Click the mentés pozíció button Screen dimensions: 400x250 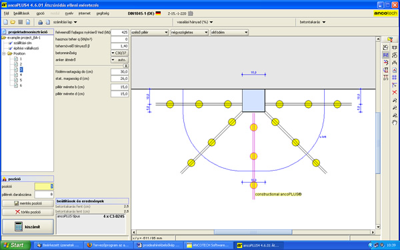28,203
